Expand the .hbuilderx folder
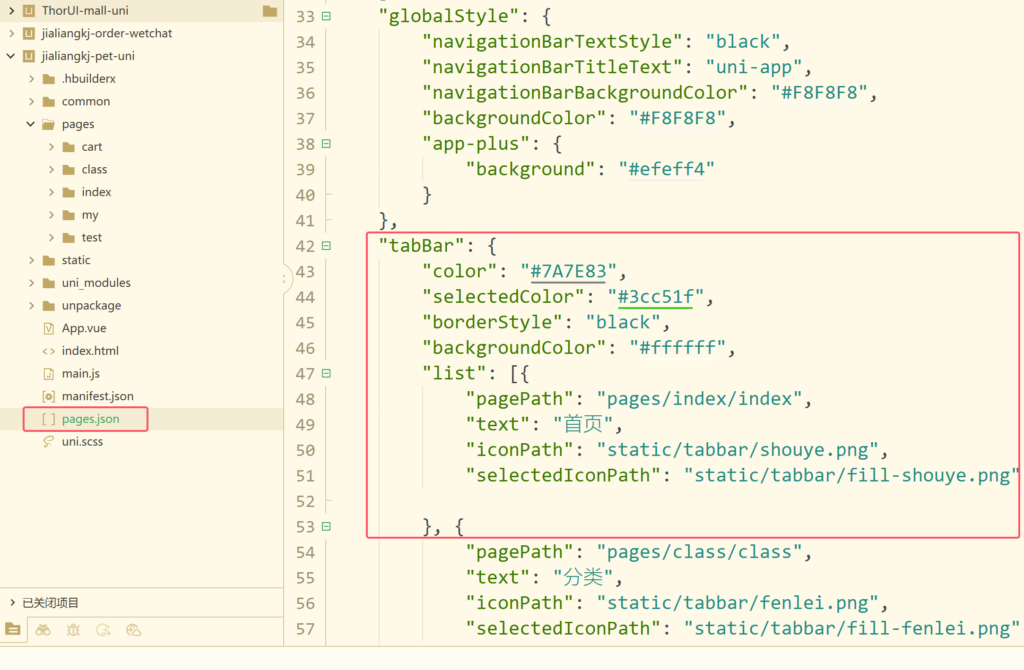1024x670 pixels. pyautogui.click(x=32, y=79)
